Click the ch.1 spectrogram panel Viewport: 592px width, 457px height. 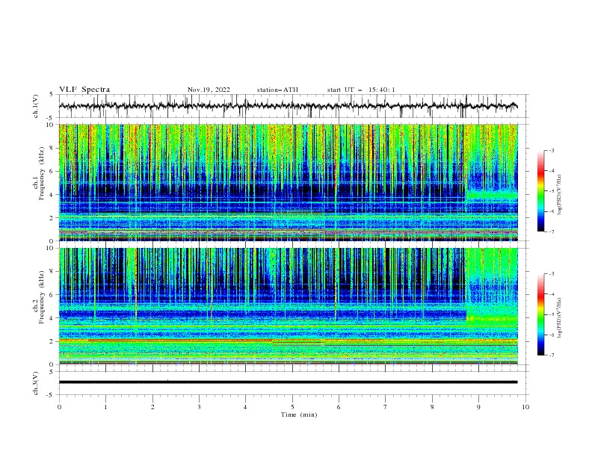tap(288, 182)
